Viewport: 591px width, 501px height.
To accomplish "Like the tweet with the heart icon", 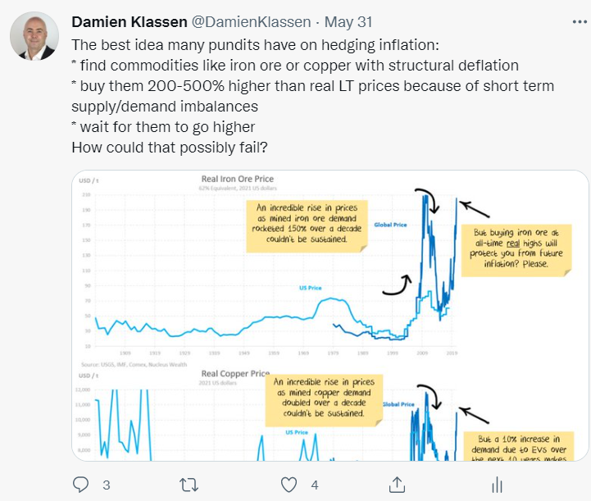I will (289, 484).
